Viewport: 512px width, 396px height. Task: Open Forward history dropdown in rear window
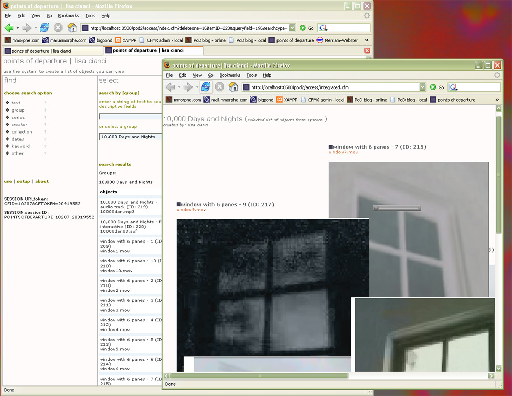[36, 28]
